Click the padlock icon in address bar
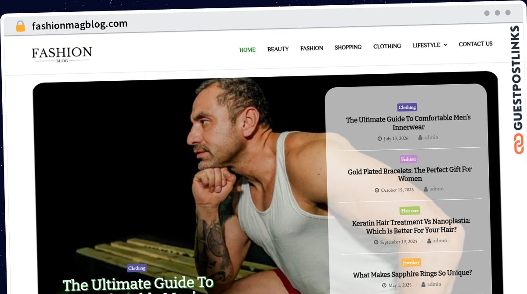Image resolution: width=527 pixels, height=294 pixels. tap(21, 26)
